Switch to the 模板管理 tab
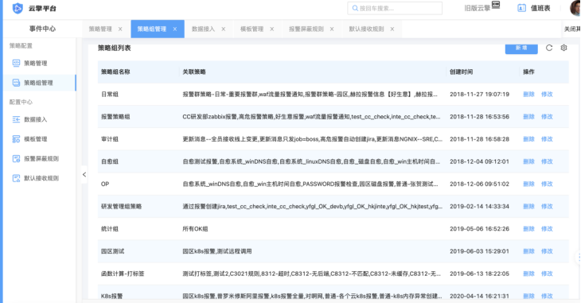Image resolution: width=581 pixels, height=303 pixels. pos(252,29)
